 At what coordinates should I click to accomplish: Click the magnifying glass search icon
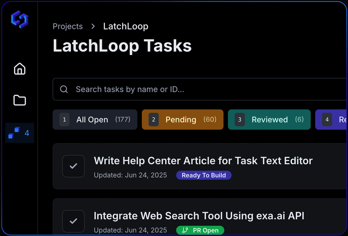point(64,89)
